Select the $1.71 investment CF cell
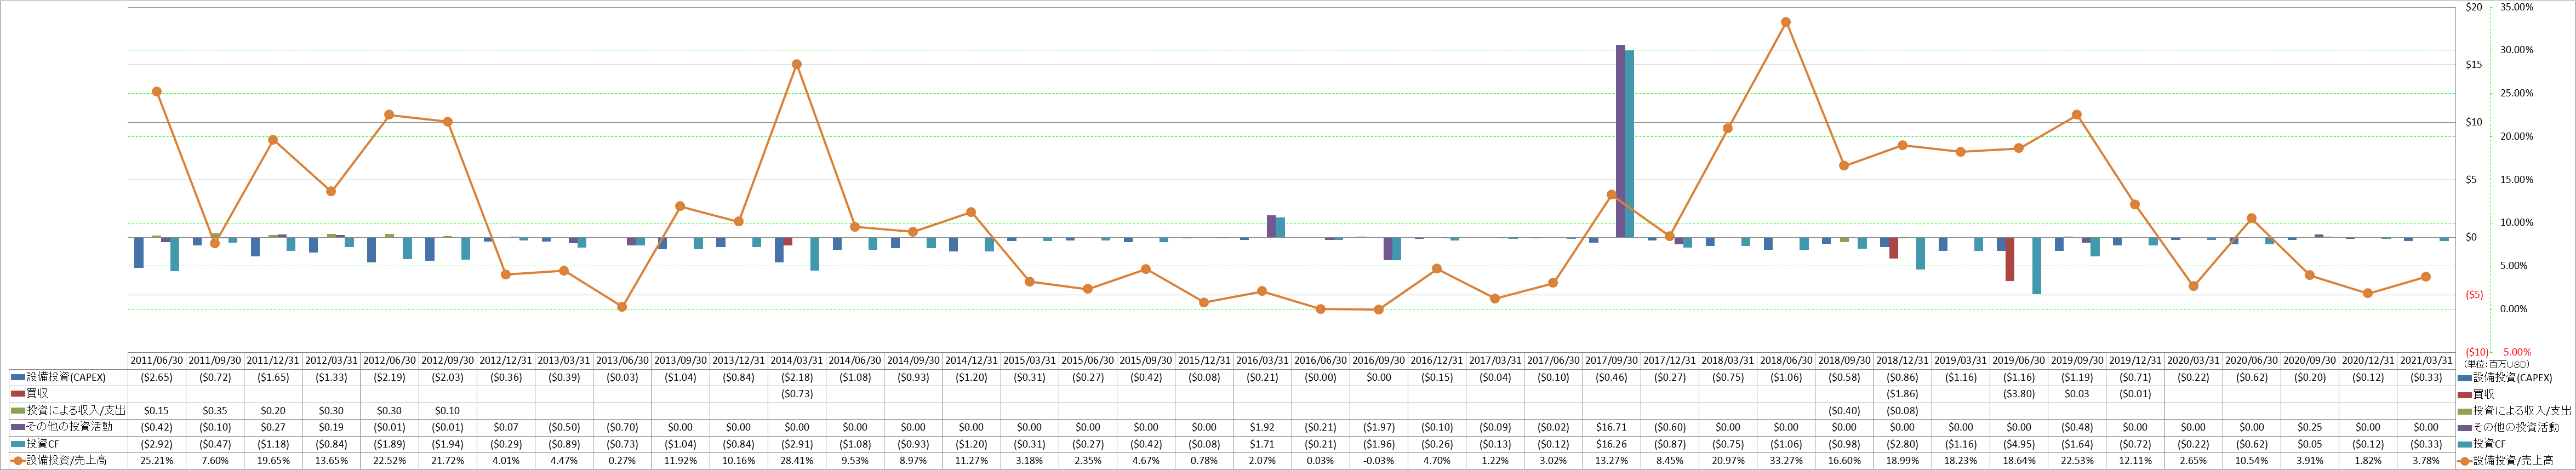Viewport: 2576px width, 470px height. coord(1262,444)
